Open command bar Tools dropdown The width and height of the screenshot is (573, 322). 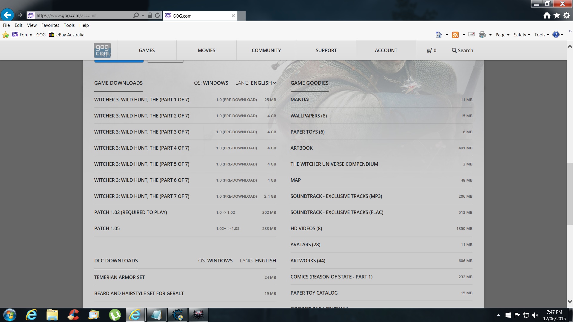[x=542, y=35]
